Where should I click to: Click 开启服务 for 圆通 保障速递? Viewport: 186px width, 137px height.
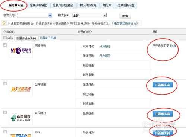coord(105,56)
